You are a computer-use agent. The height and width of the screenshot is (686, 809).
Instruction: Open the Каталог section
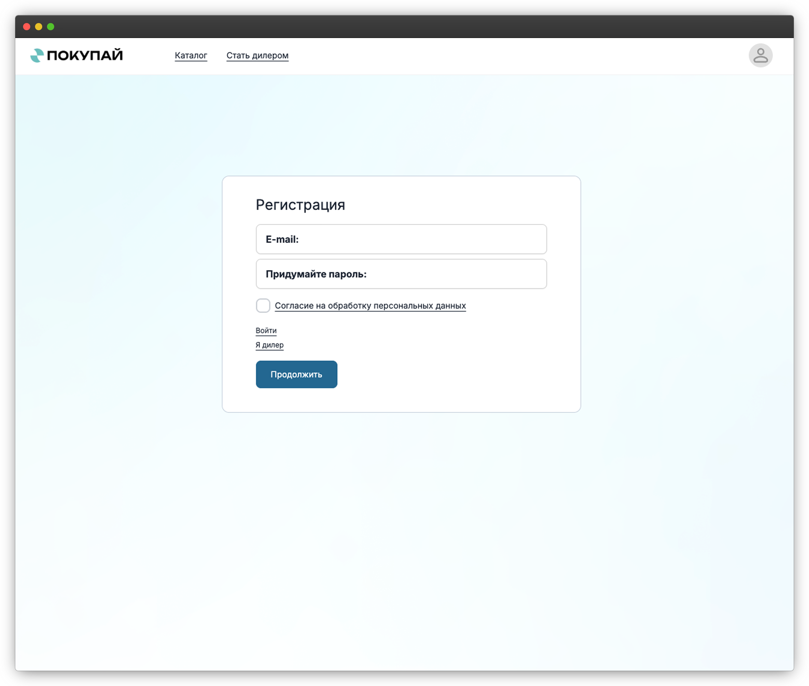[191, 55]
